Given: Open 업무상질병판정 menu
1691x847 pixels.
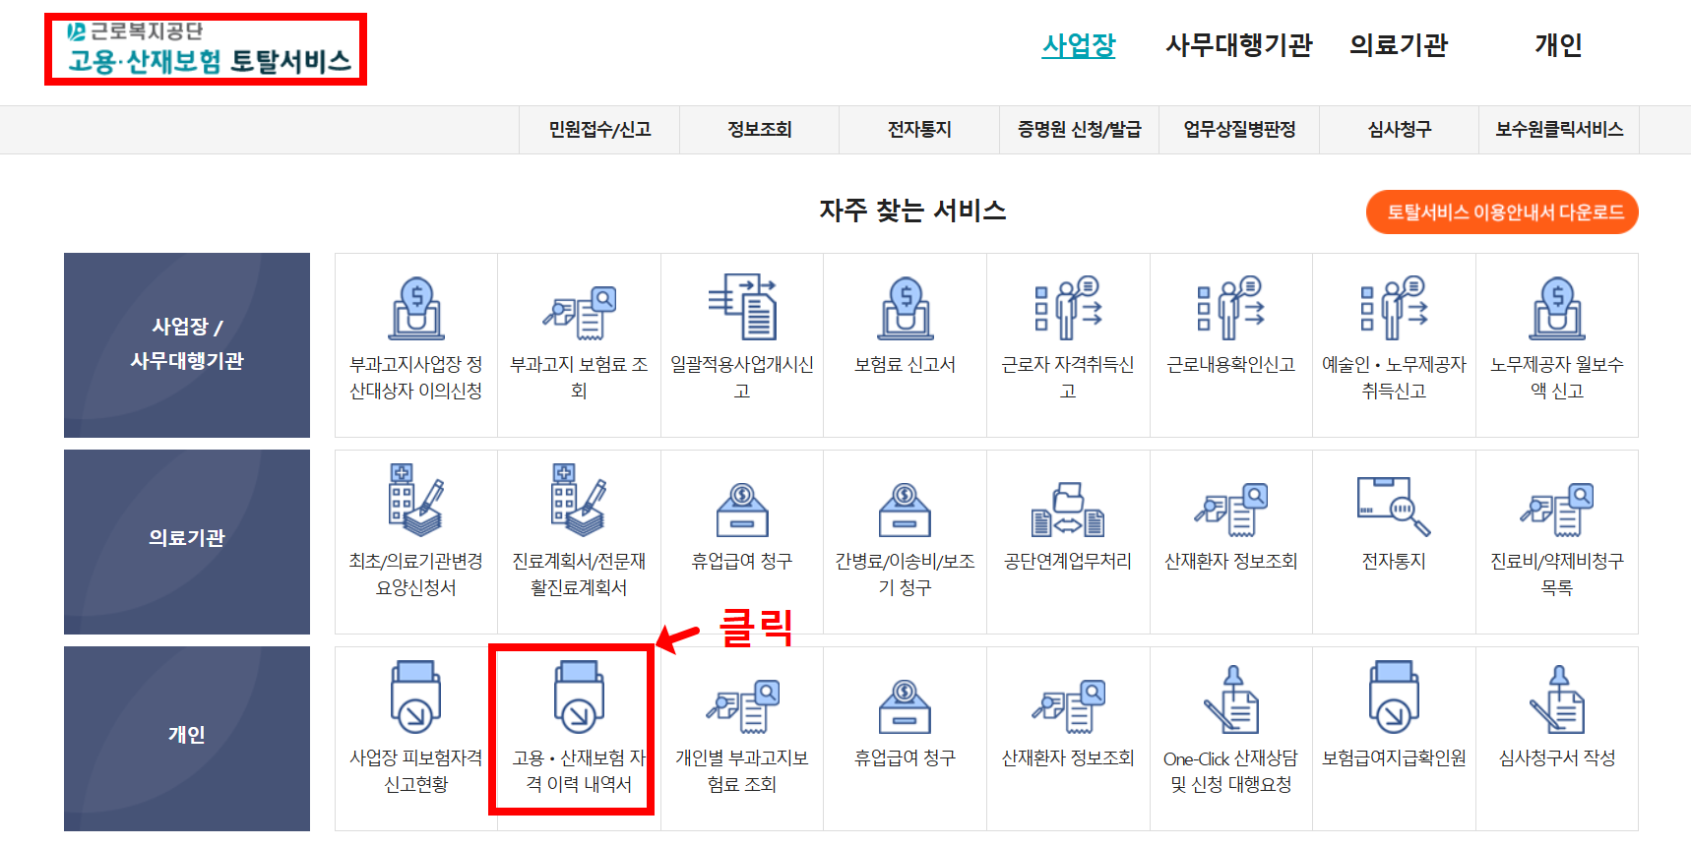Looking at the screenshot, I should [x=1239, y=130].
